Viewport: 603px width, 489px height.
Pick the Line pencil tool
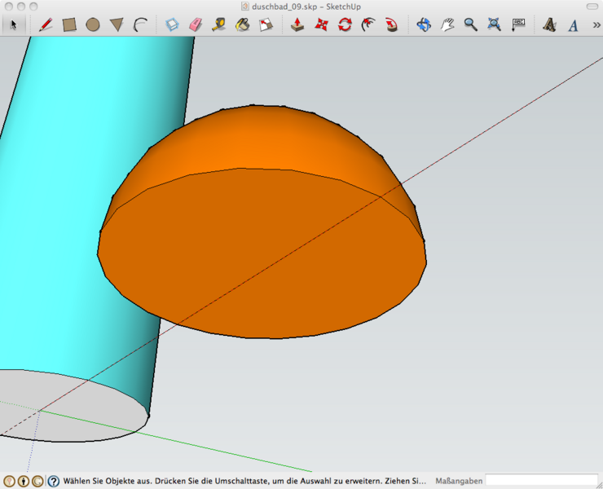click(46, 24)
